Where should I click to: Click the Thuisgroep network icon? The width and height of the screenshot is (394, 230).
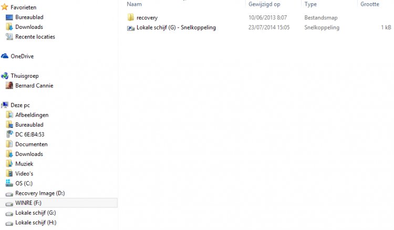pos(5,76)
